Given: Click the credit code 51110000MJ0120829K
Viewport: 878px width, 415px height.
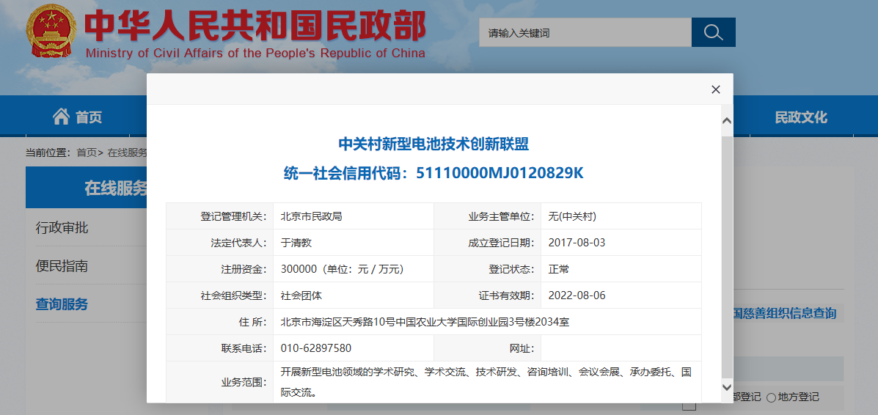Looking at the screenshot, I should 500,174.
